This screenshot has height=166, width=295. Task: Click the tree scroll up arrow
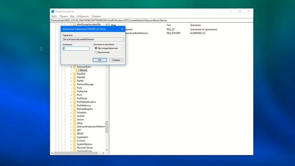click(x=106, y=24)
